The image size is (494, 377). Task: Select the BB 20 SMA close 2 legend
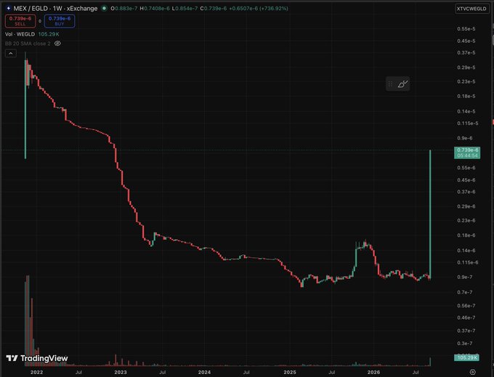pos(28,44)
